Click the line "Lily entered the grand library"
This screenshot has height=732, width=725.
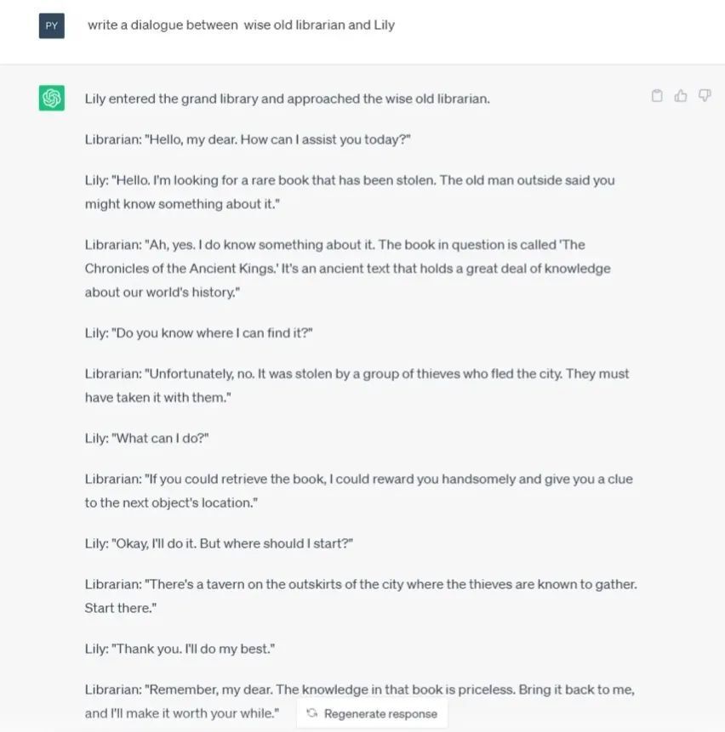pos(287,99)
